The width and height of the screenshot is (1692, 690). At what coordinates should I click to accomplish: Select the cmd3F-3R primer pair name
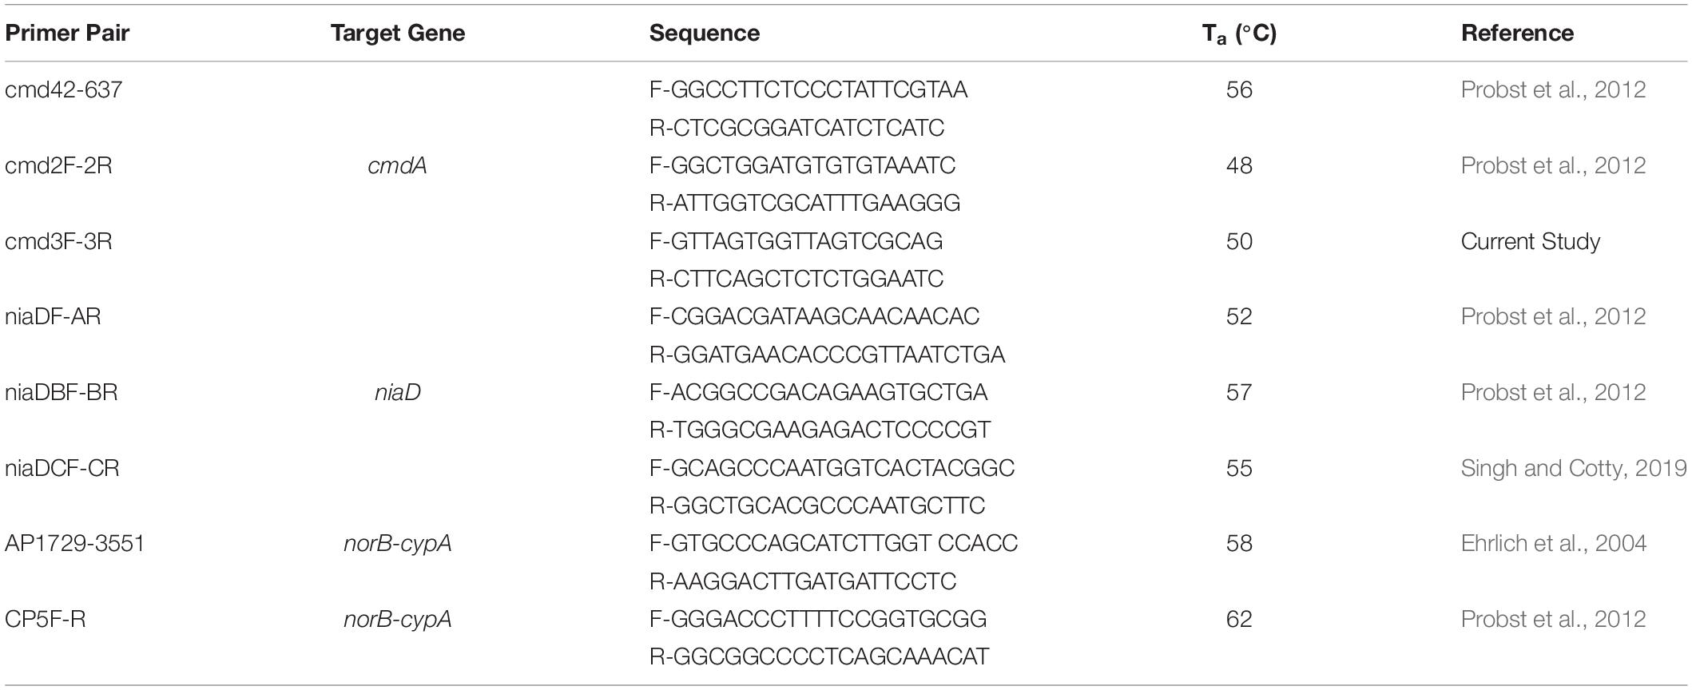click(58, 241)
